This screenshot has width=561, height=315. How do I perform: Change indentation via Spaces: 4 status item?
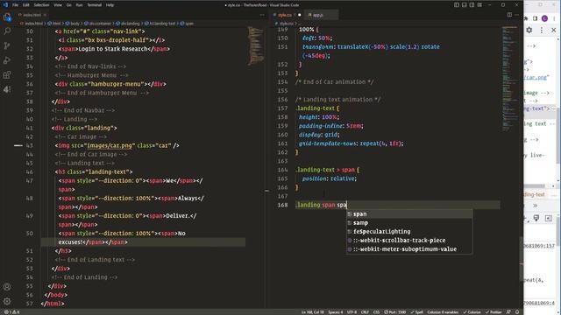coord(336,312)
